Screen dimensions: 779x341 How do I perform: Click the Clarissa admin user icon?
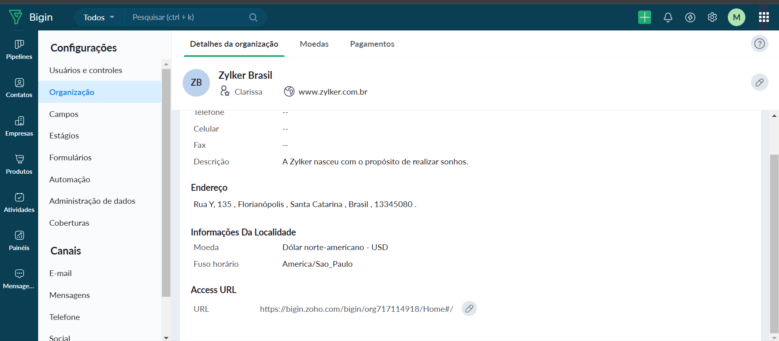click(225, 91)
